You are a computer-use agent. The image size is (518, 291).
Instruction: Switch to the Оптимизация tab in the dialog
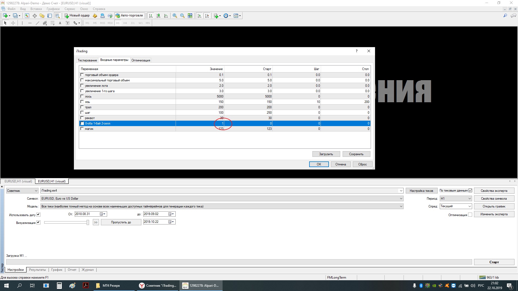point(141,60)
